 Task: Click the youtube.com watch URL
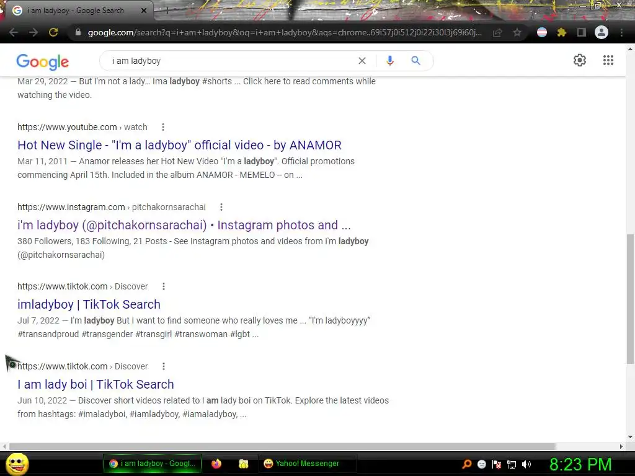click(82, 127)
